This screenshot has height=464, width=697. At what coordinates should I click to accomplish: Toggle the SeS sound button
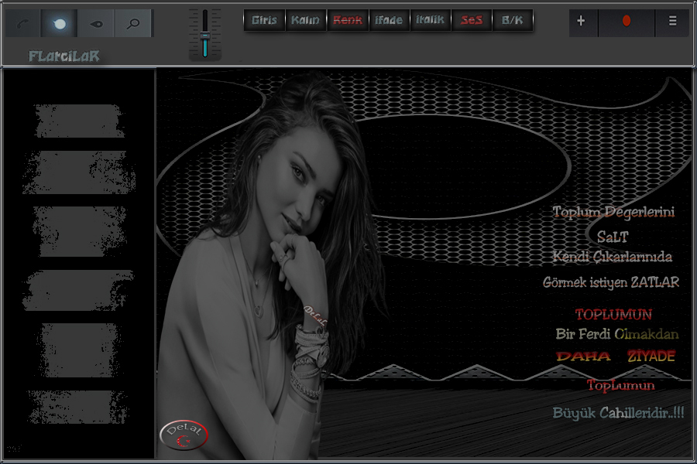click(471, 20)
